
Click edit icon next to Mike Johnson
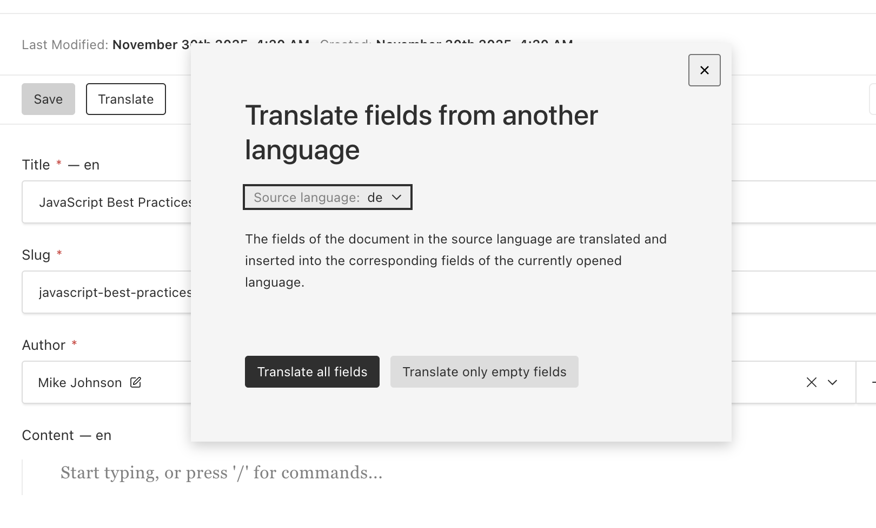pos(136,383)
